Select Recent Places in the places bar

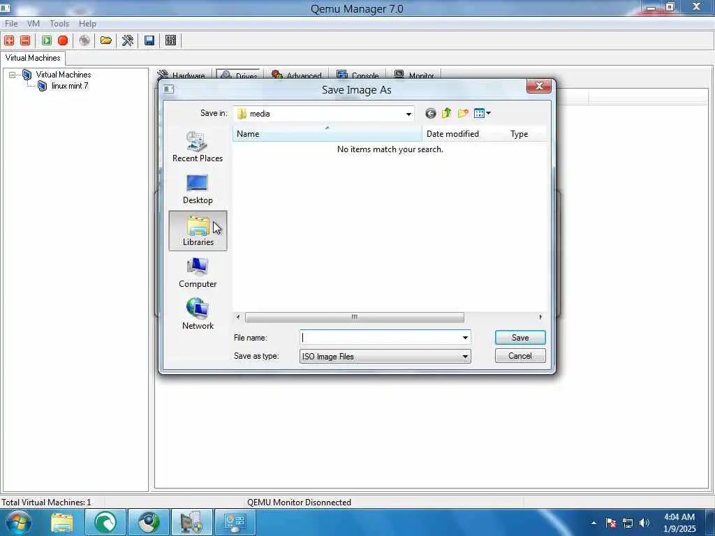(198, 147)
